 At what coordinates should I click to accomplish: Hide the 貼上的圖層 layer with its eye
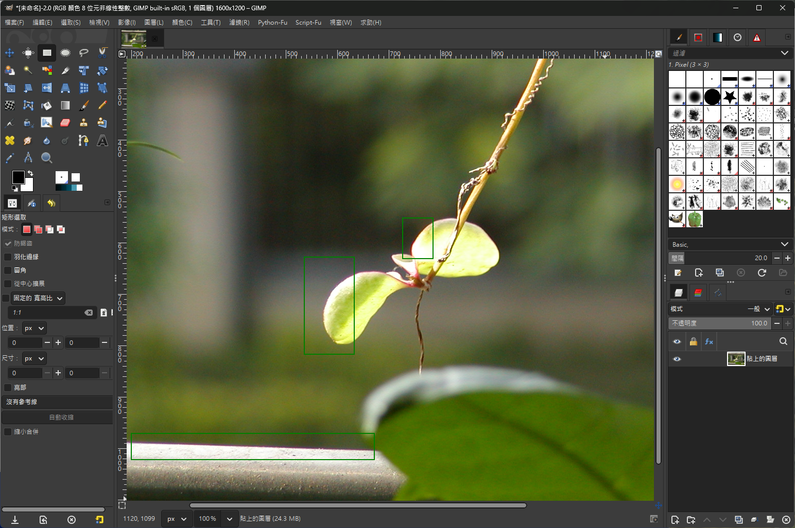click(677, 359)
